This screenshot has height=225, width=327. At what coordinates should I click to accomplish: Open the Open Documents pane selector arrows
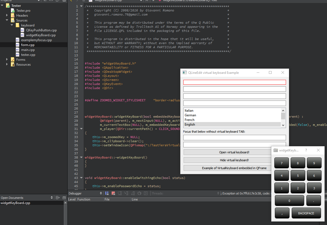[52, 197]
